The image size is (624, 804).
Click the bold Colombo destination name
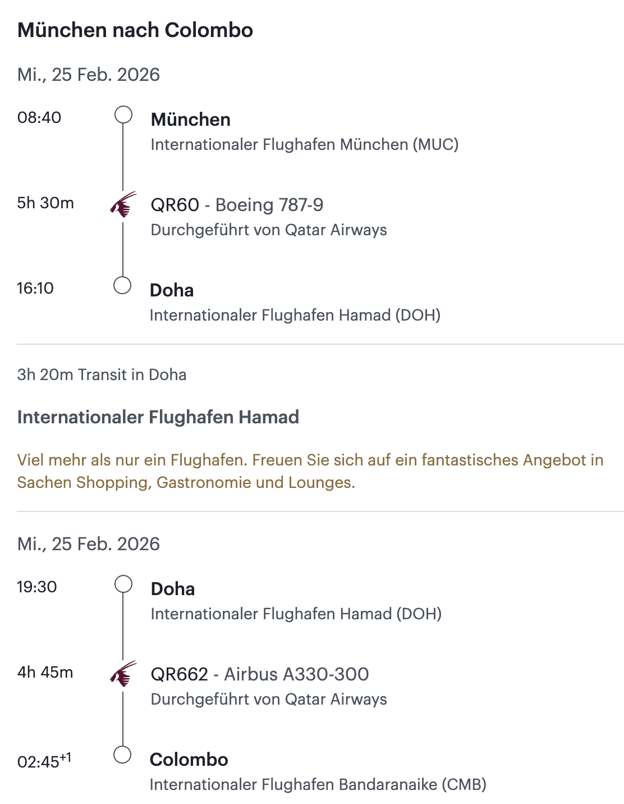189,760
